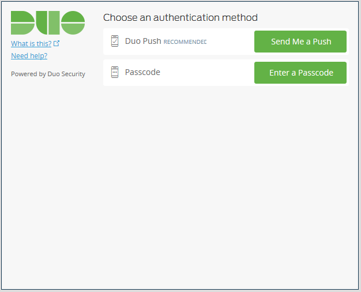Click the letter U in the Duo logo

[48, 23]
